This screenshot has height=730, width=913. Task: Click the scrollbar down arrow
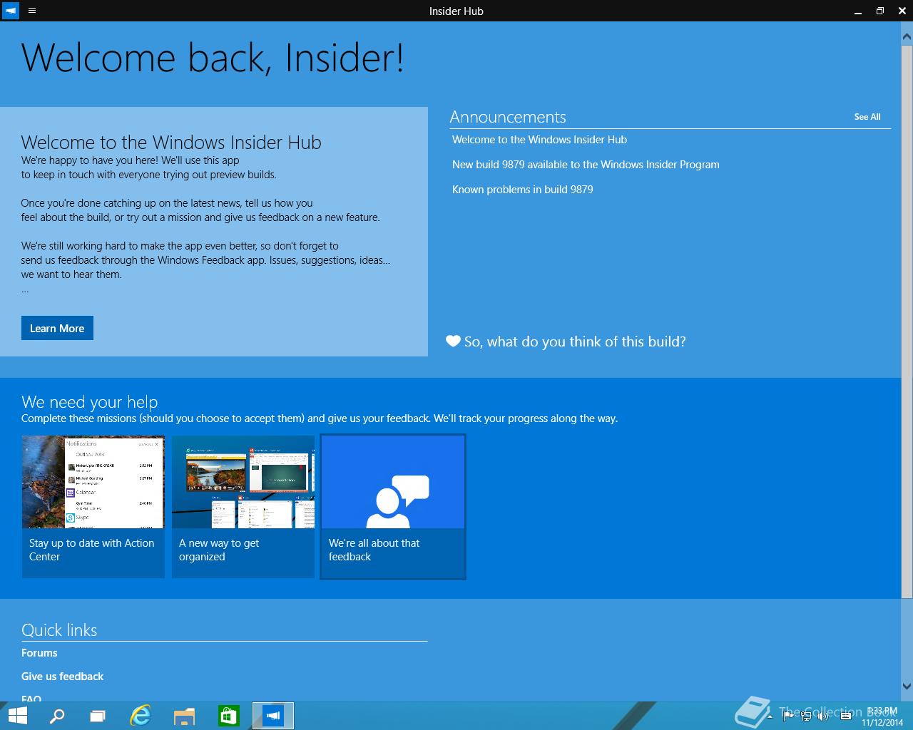[x=907, y=687]
